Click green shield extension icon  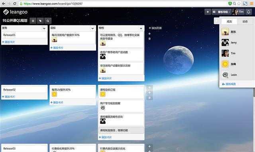pyautogui.click(x=230, y=4)
